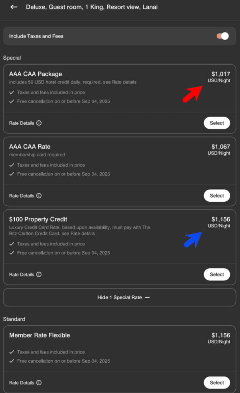Click info icon for Member Rate Flexible
Screen dimensions: 240x393
pyautogui.click(x=39, y=383)
